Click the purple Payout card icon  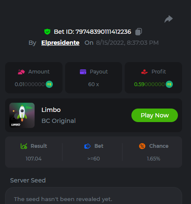[83, 72]
